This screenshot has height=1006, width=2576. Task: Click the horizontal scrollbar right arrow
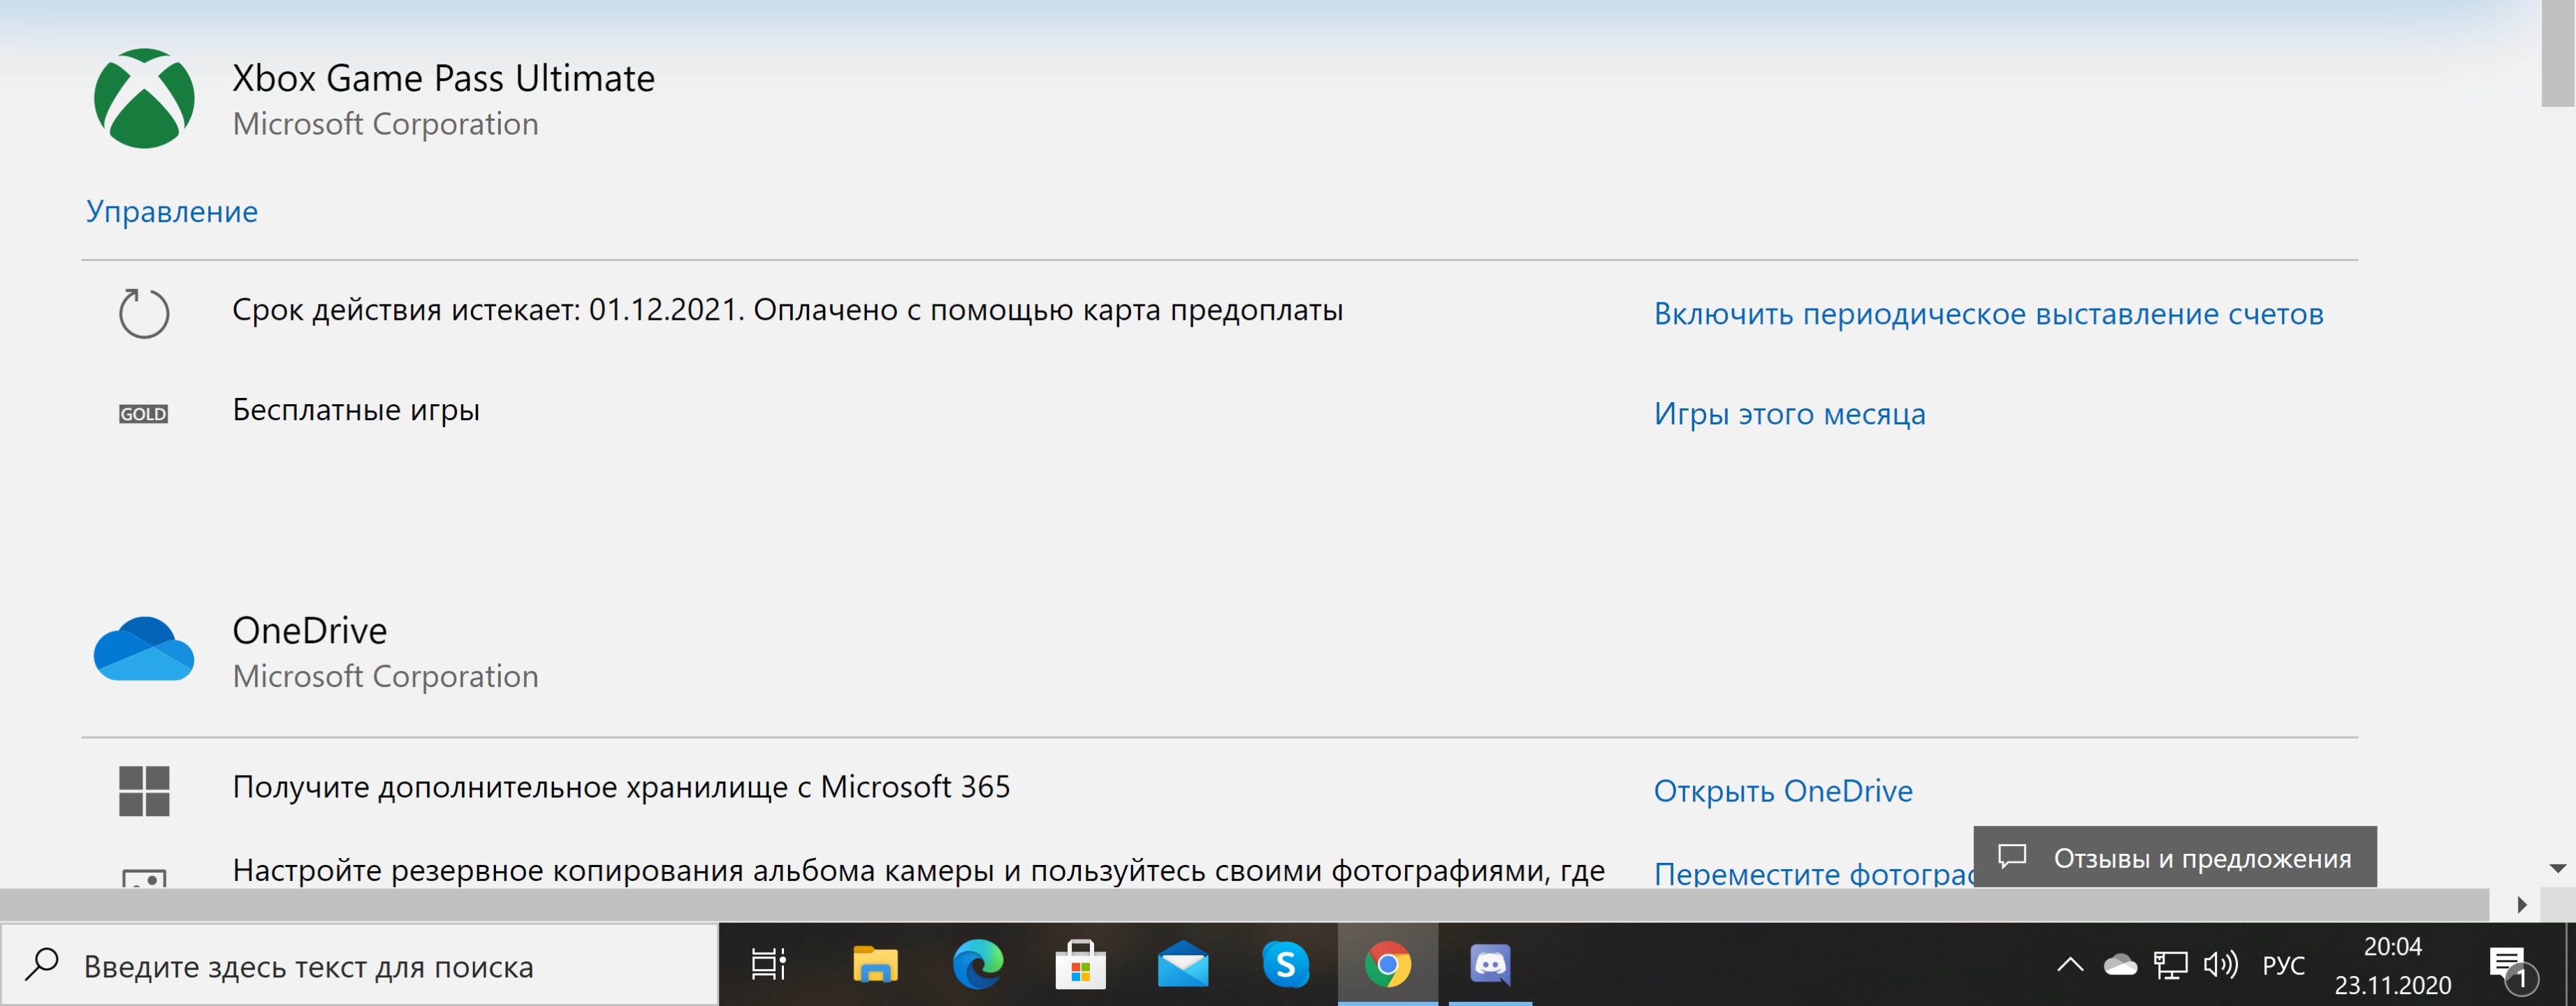point(2522,905)
